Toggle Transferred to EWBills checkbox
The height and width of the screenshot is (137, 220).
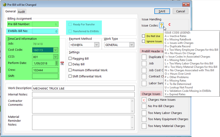(x=70, y=31)
